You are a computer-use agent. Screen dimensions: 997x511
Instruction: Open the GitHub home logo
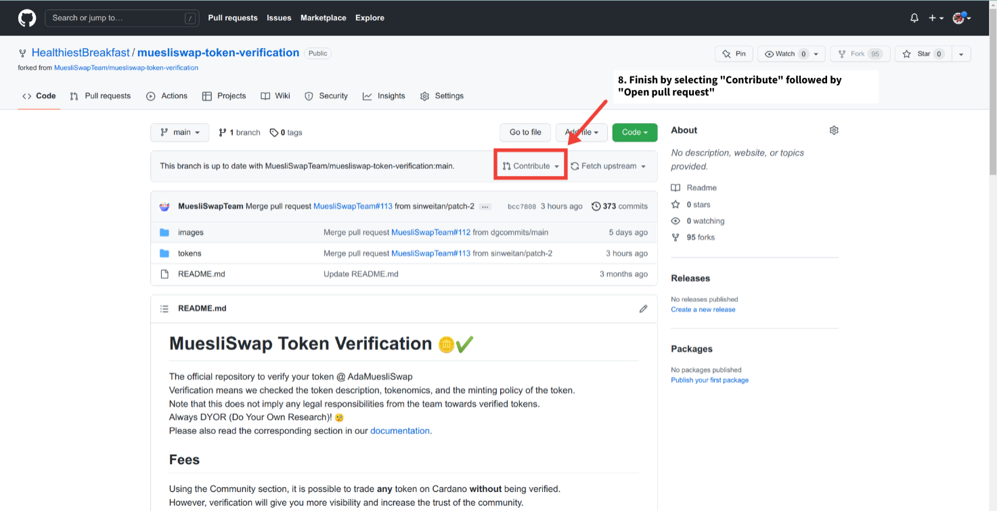click(x=27, y=18)
